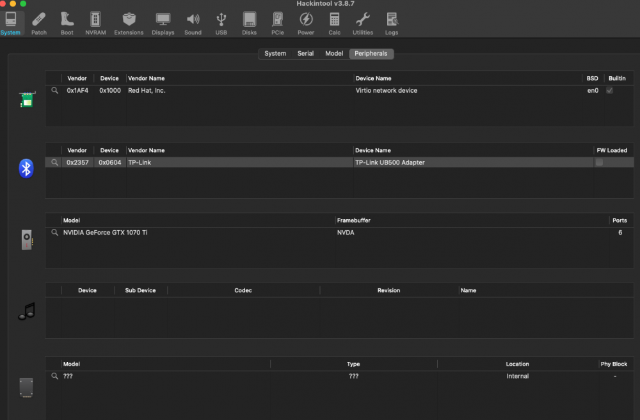Click the audio Revision column header
Viewport: 640px width, 420px height.
pyautogui.click(x=388, y=290)
